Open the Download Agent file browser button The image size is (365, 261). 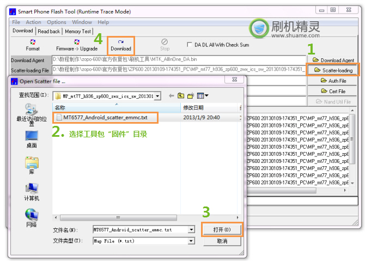pos(333,60)
